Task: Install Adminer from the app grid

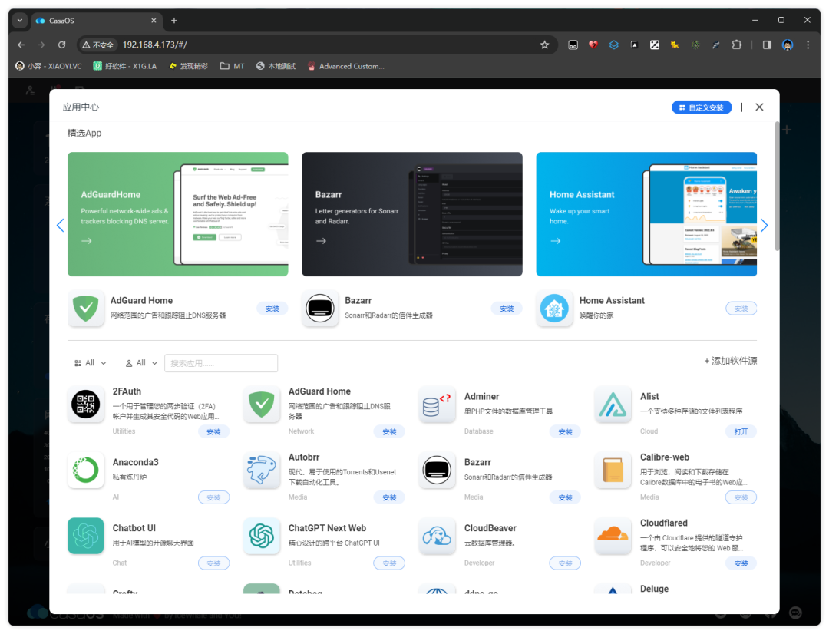Action: 565,432
